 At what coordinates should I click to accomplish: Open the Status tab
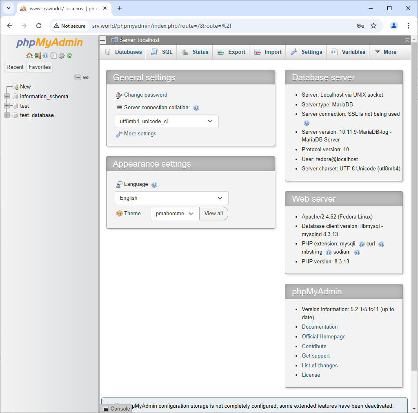pos(195,52)
